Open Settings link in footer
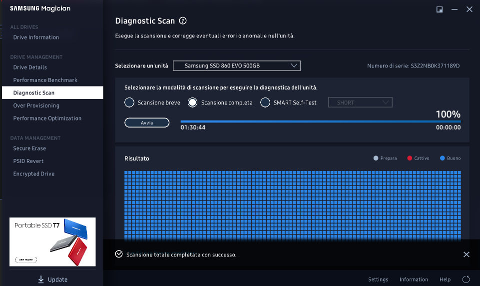The width and height of the screenshot is (480, 286). coord(378,279)
